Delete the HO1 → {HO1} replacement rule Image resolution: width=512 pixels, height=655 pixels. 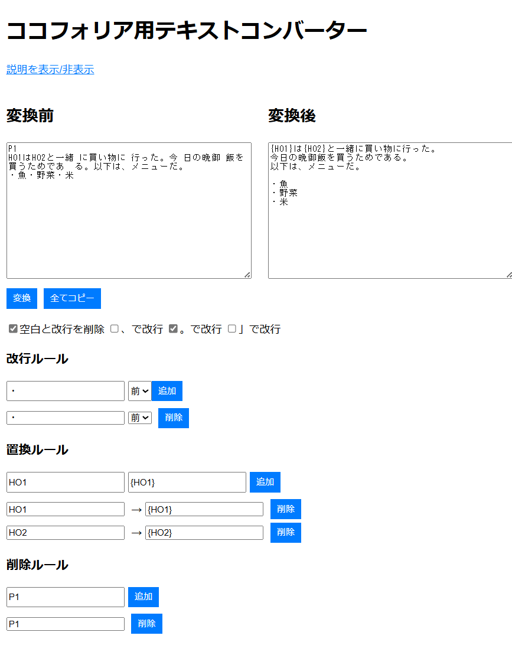pos(286,509)
